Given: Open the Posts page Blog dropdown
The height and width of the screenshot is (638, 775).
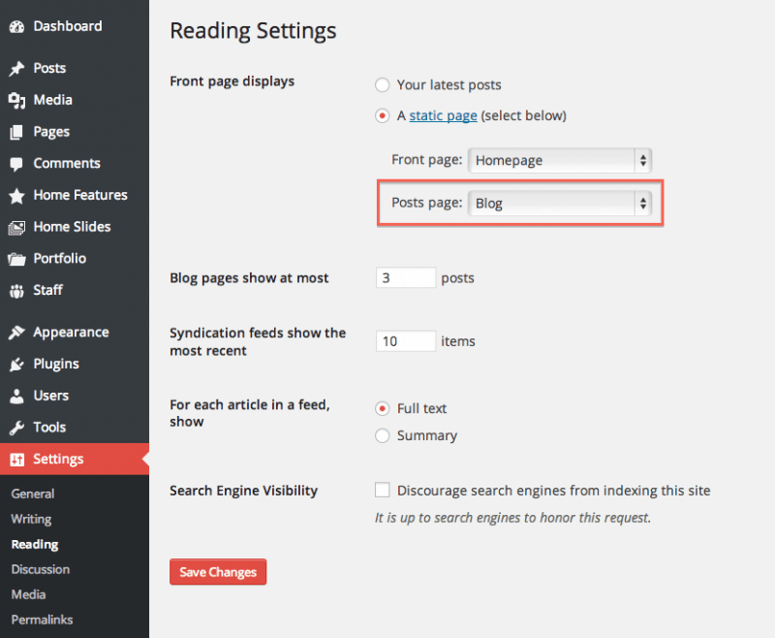Looking at the screenshot, I should pos(560,204).
